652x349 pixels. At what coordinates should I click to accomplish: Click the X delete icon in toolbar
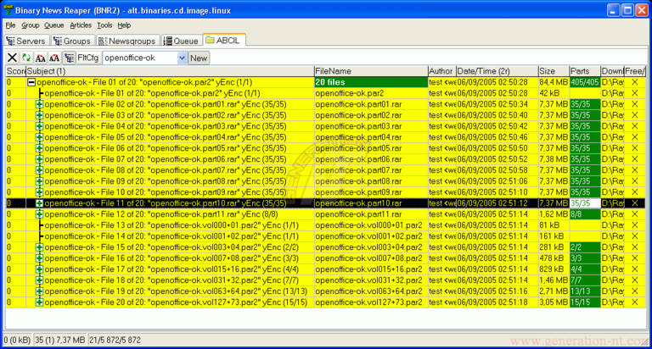pyautogui.click(x=13, y=58)
